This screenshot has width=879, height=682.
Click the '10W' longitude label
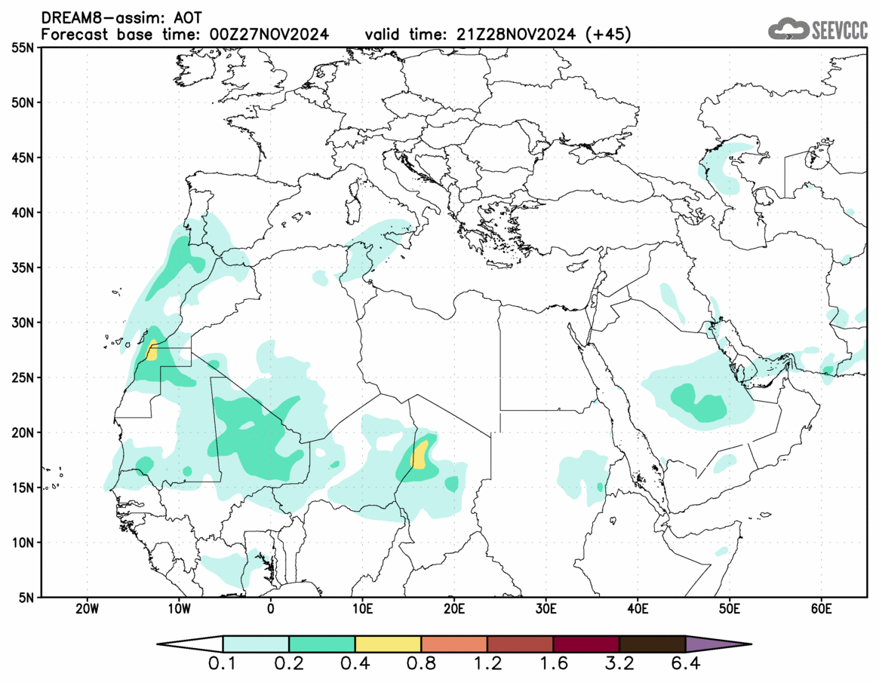tap(179, 609)
